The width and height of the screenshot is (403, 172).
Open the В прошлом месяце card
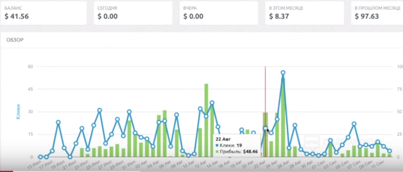pos(377,13)
